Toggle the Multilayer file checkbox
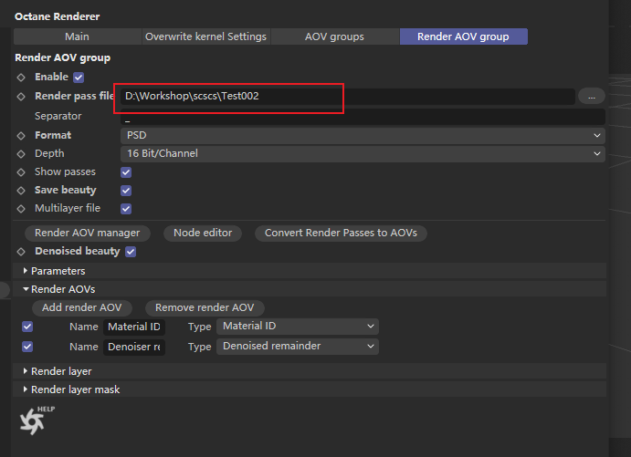The image size is (631, 457). [126, 209]
